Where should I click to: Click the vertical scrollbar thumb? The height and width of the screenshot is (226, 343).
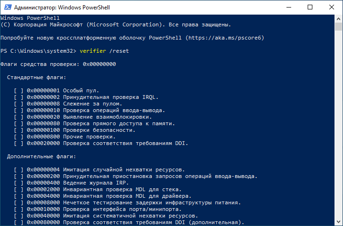click(338, 27)
